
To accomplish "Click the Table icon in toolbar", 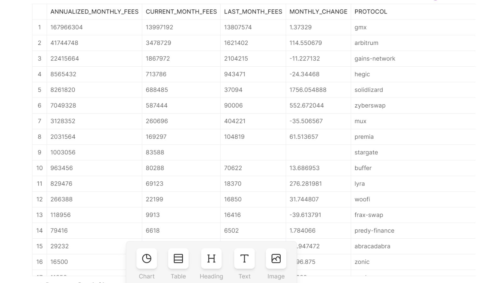I will [178, 259].
